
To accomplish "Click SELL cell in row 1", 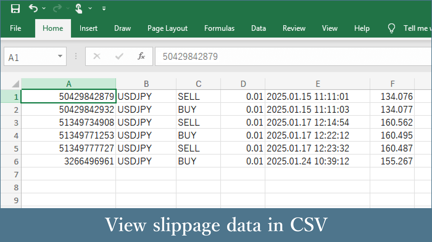I will click(199, 96).
